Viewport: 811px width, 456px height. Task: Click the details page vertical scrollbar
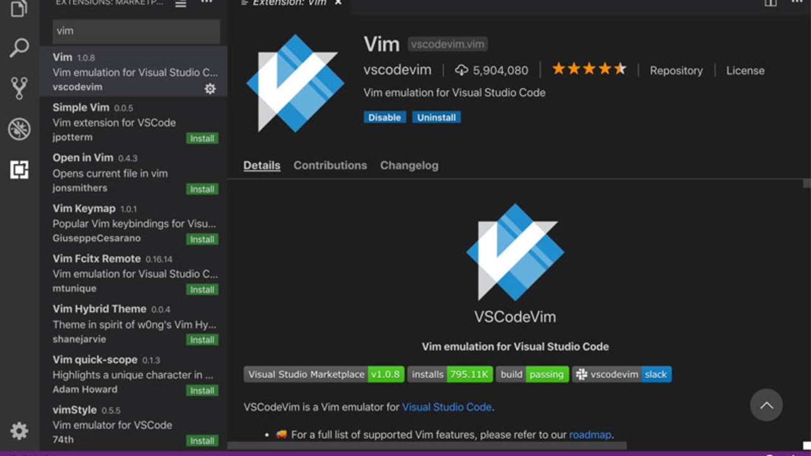click(x=807, y=184)
